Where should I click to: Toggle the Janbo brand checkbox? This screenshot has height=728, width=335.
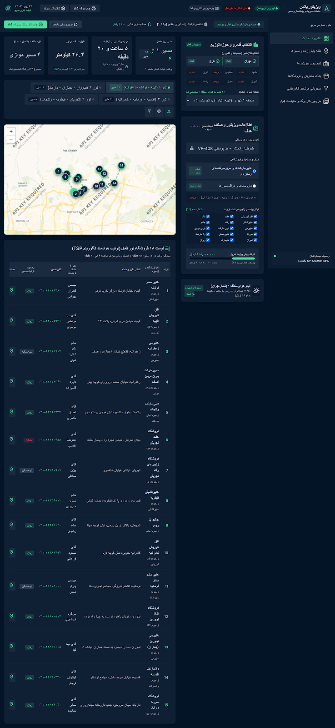pos(208,222)
